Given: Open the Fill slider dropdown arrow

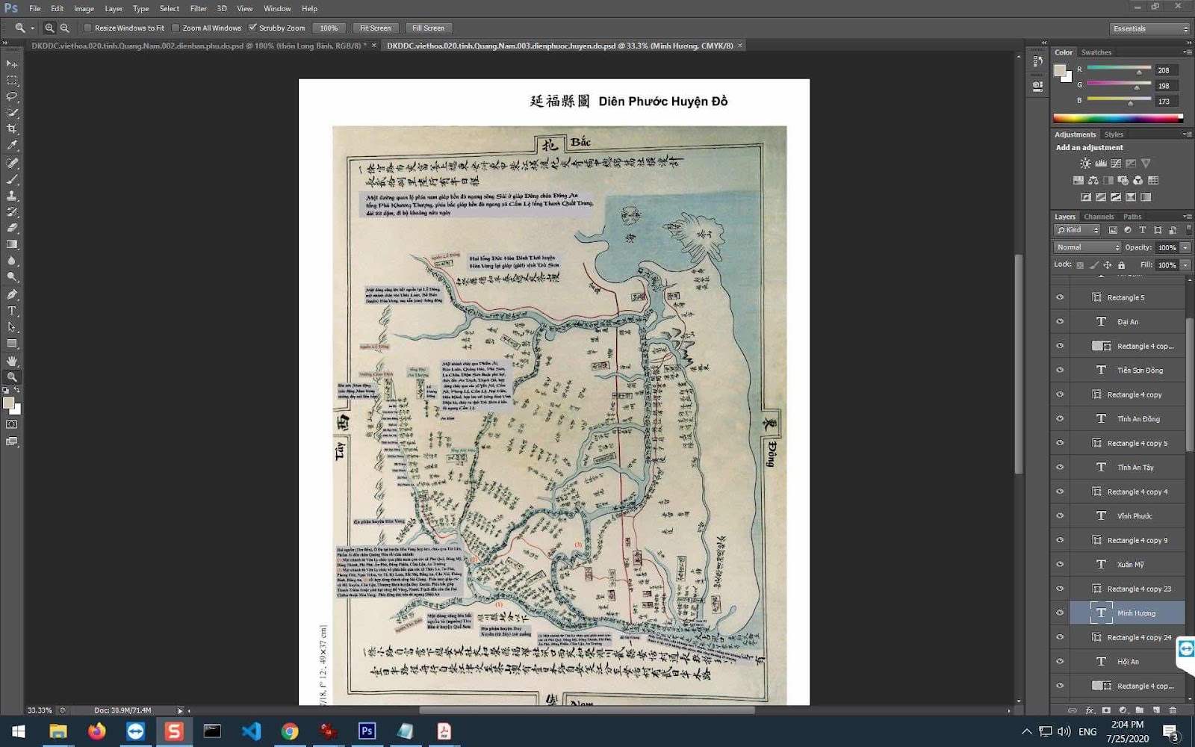Looking at the screenshot, I should [1185, 264].
